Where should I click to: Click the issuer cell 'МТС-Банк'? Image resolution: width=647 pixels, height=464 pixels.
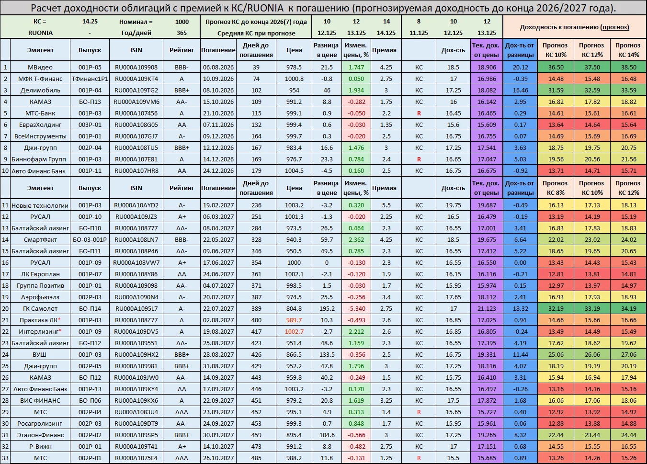click(x=41, y=113)
